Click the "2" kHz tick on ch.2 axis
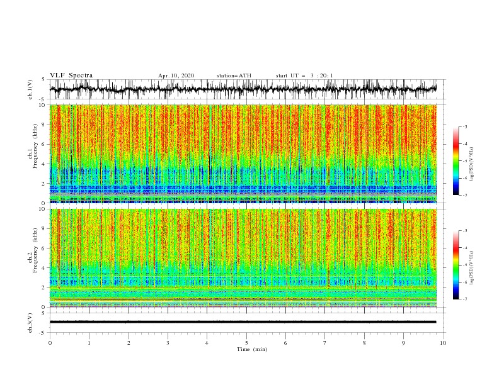This screenshot has width=499, height=385. (x=44, y=287)
